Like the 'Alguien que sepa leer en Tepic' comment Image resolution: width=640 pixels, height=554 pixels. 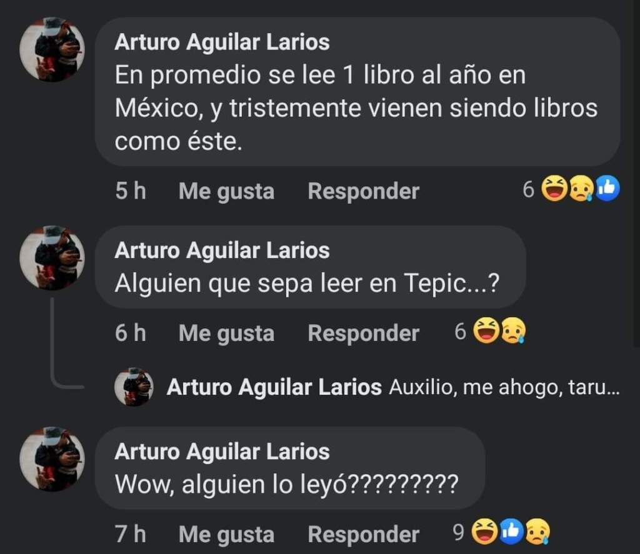[x=226, y=334]
